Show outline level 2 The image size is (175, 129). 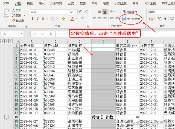click(x=6, y=41)
